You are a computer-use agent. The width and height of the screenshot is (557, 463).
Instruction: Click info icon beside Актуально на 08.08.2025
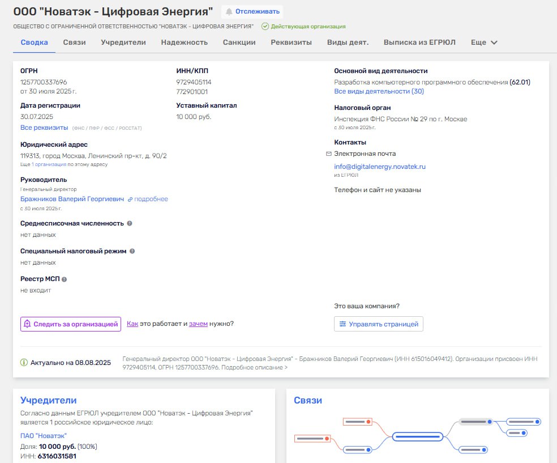click(24, 362)
